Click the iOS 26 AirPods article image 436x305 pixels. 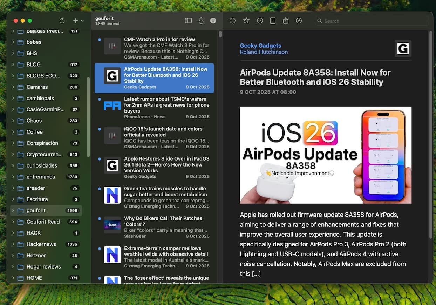click(326, 155)
